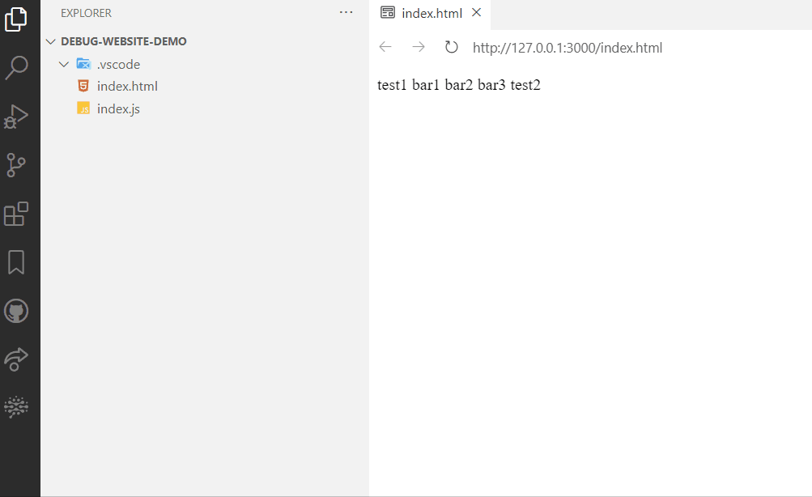Collapse the .vscode folder

click(64, 63)
